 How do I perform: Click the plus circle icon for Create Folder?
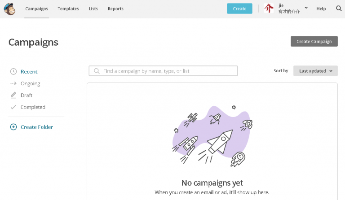tap(13, 127)
